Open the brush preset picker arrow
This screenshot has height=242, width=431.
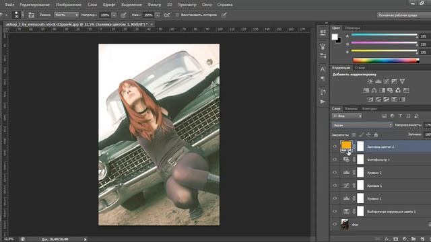pos(23,15)
